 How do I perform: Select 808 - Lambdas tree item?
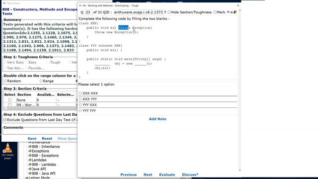click(x=44, y=165)
